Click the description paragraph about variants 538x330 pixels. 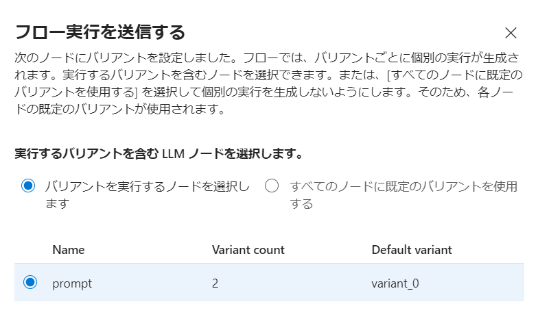(269, 84)
